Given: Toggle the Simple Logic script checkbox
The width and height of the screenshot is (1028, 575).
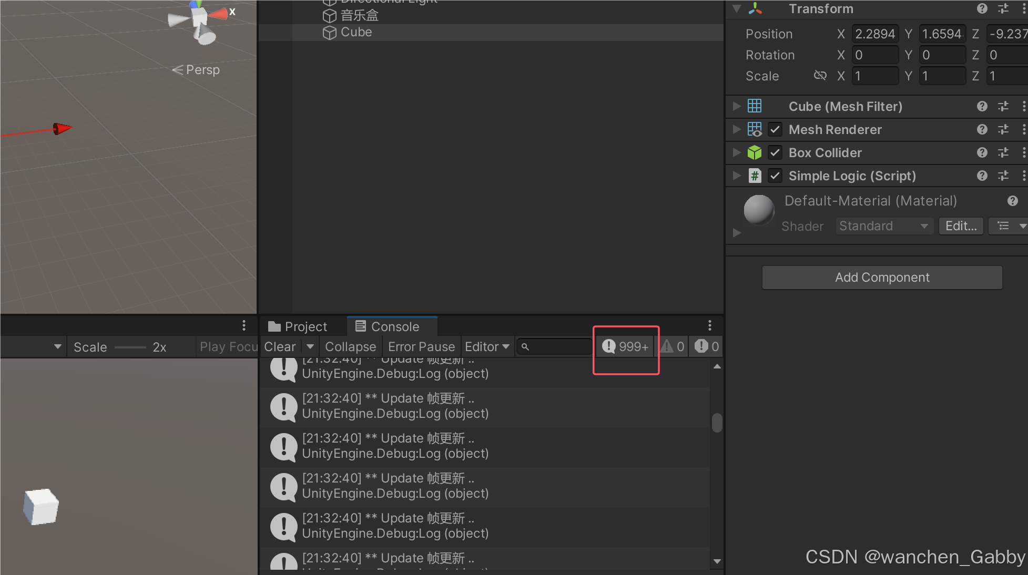Looking at the screenshot, I should pyautogui.click(x=775, y=176).
